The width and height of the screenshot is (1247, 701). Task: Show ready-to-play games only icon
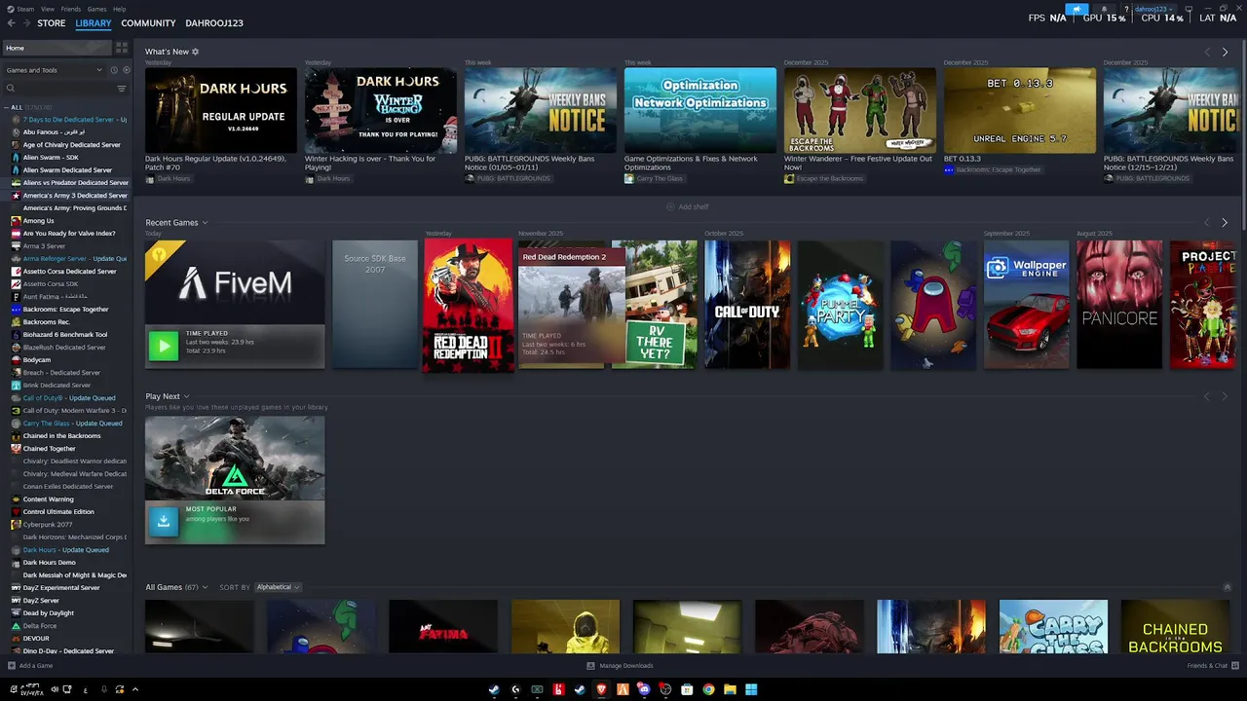125,70
